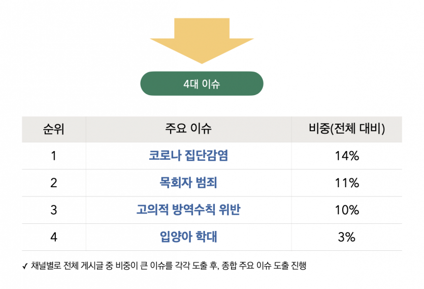This screenshot has width=424, height=289.
Task: Click the 11% share value
Action: pyautogui.click(x=347, y=183)
